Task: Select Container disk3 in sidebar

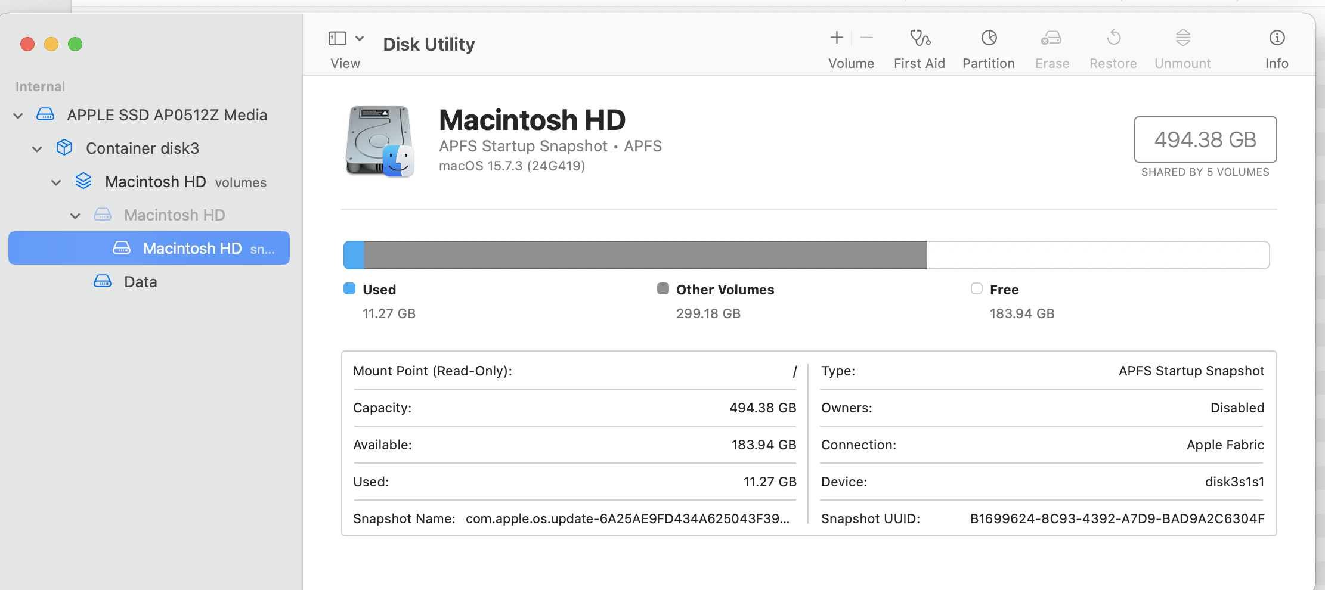Action: (x=143, y=148)
